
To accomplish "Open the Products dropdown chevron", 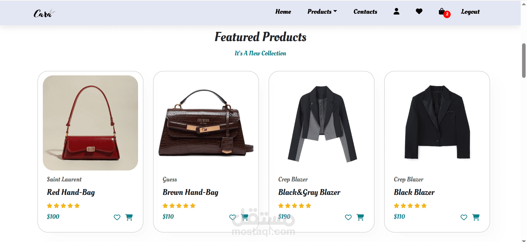I will coord(335,12).
